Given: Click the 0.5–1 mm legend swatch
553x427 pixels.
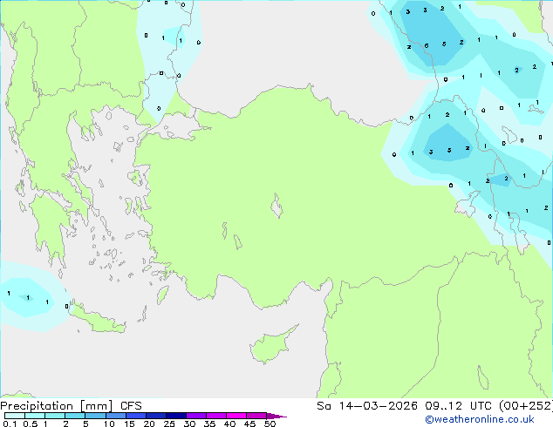Looking at the screenshot, I should pos(35,416).
